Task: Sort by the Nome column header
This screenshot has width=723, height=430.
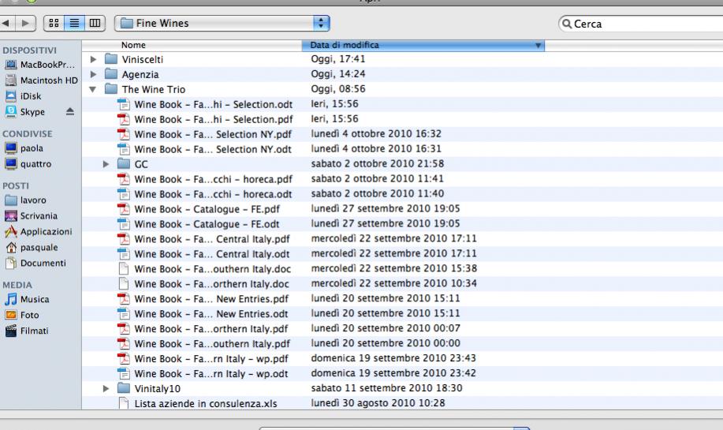Action: [192, 45]
